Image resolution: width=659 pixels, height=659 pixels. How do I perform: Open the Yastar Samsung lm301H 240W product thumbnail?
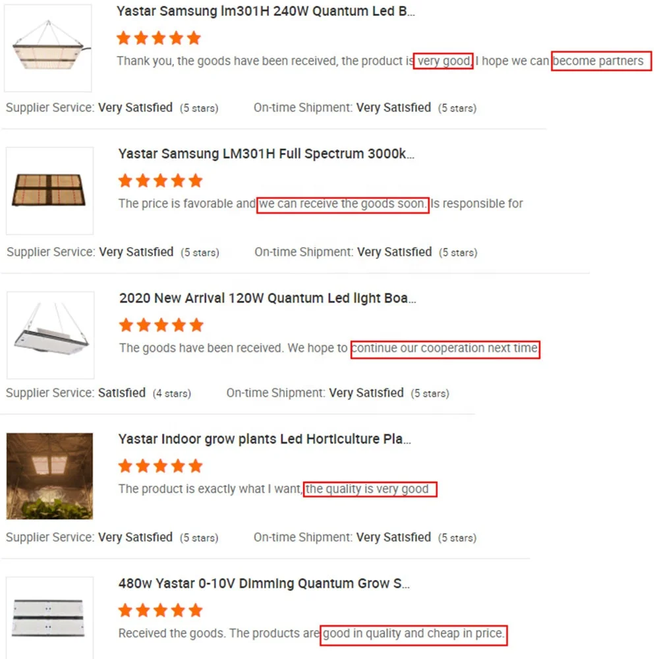[47, 47]
